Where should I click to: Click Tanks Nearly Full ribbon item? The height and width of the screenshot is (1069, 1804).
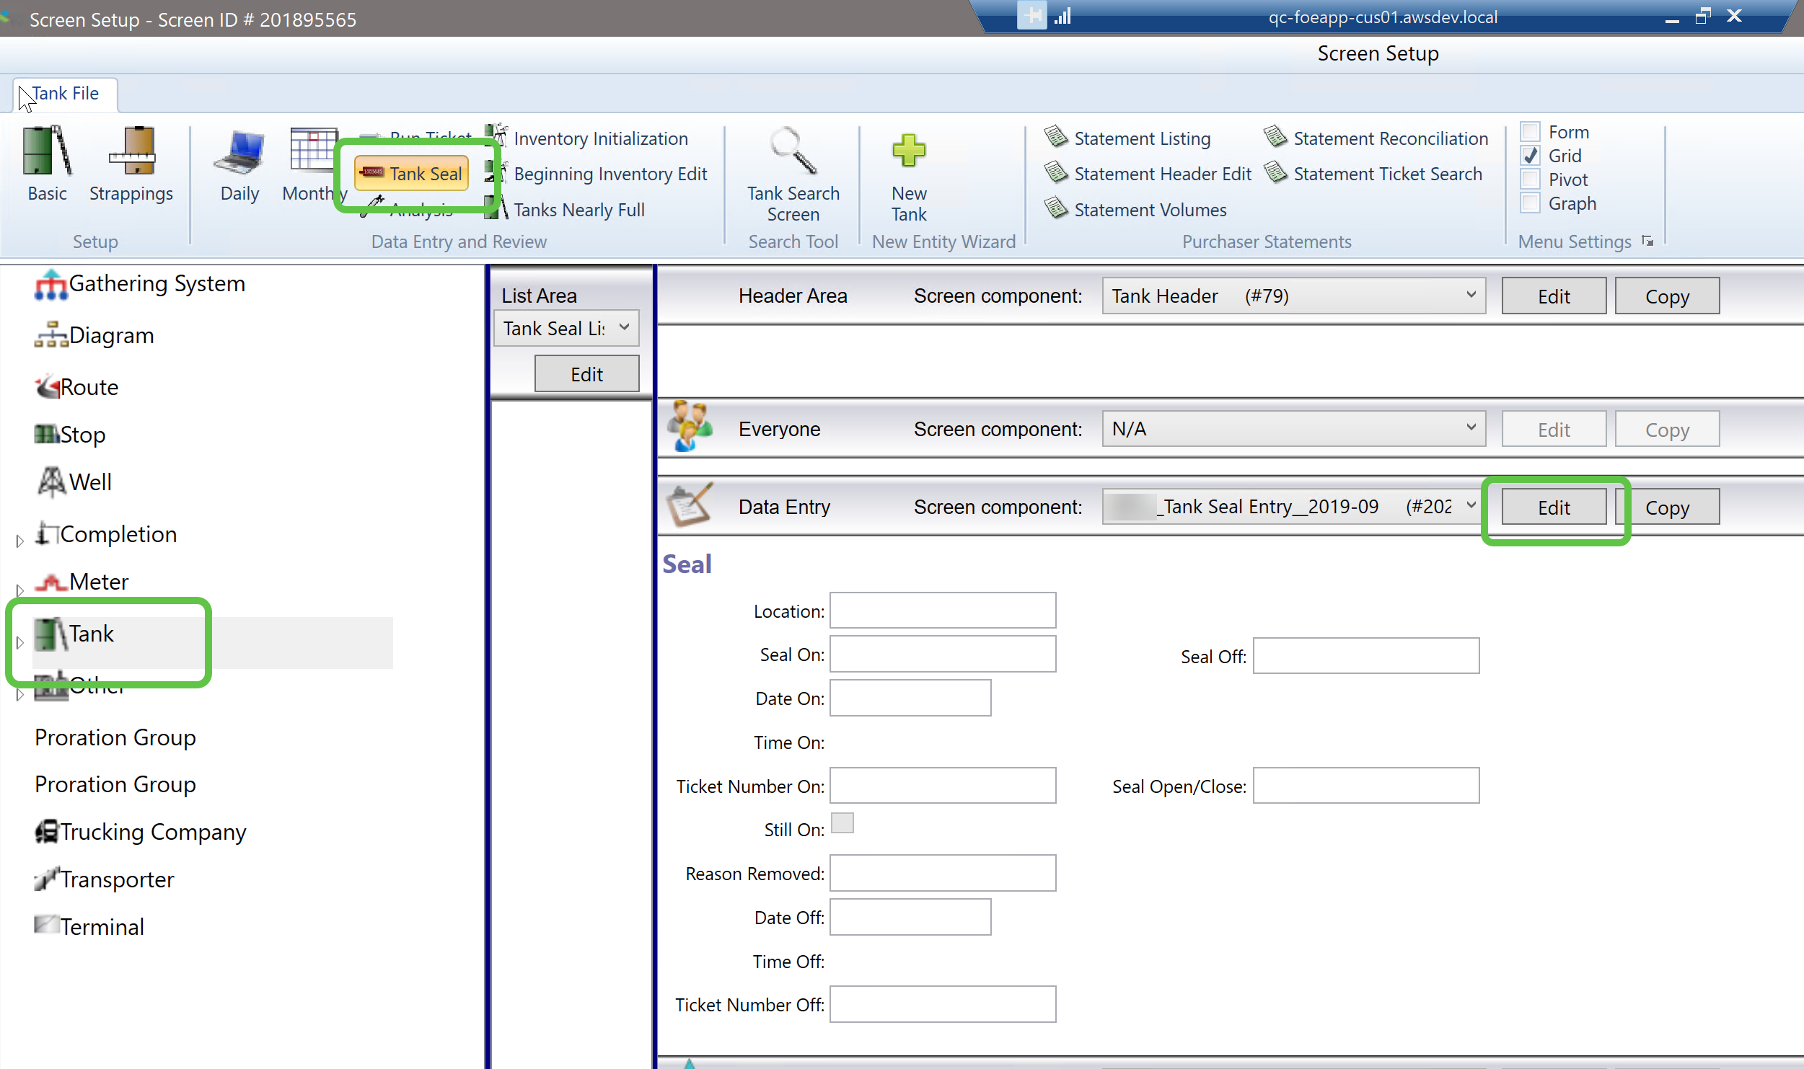tap(578, 210)
